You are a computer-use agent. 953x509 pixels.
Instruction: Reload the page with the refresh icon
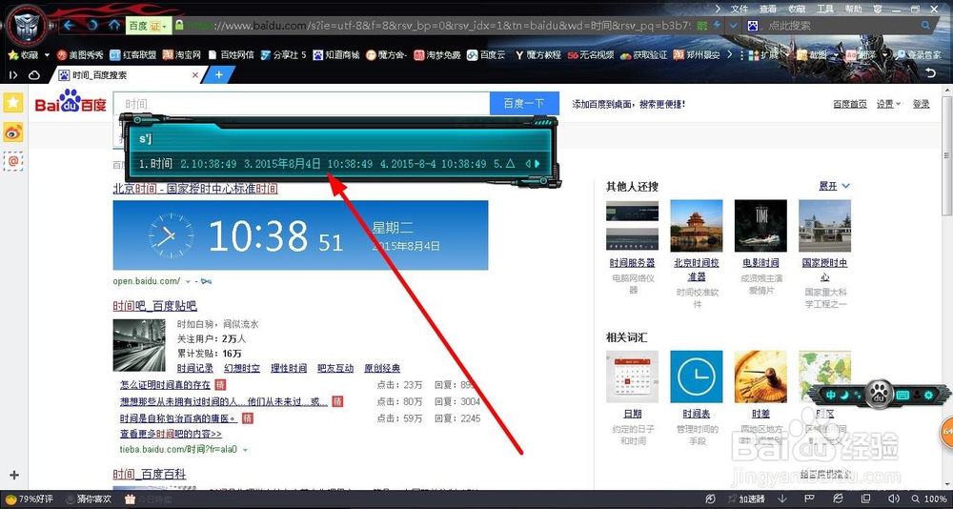(91, 26)
